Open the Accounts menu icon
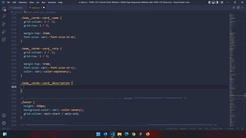246x138 pixels. 4,115
